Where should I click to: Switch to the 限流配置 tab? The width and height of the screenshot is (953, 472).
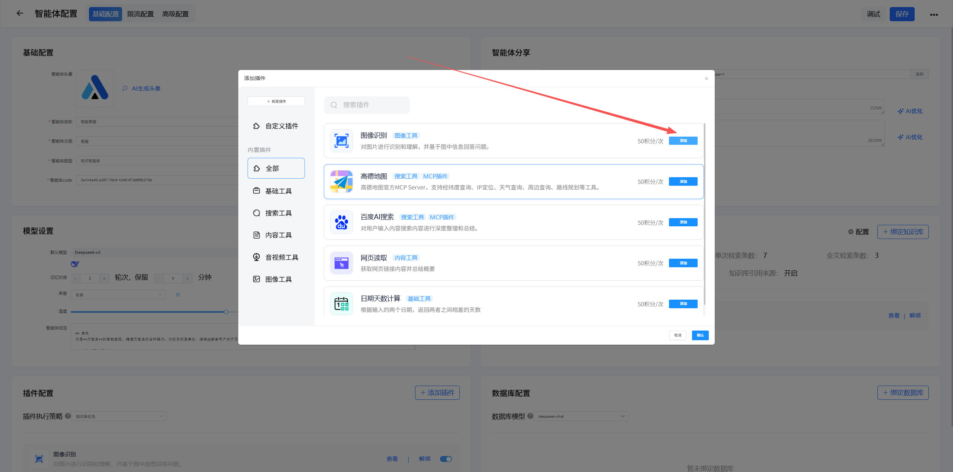[x=140, y=14]
